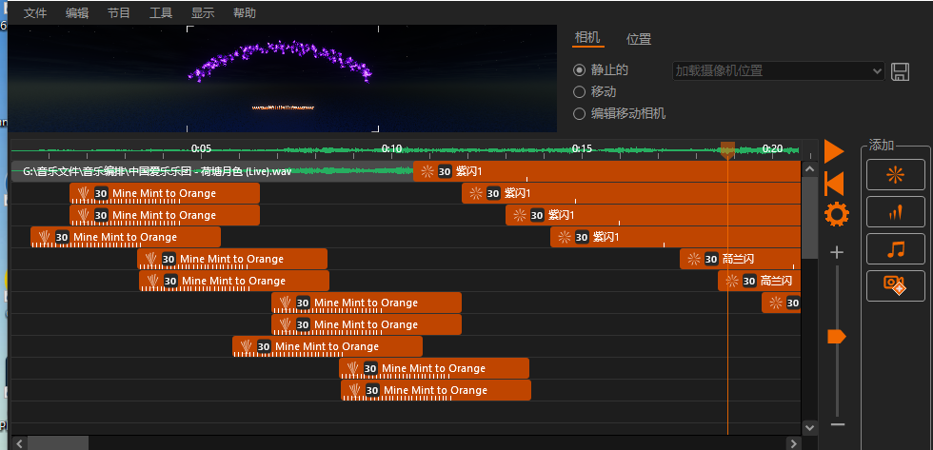Select the 静止的 radio button

(x=579, y=70)
